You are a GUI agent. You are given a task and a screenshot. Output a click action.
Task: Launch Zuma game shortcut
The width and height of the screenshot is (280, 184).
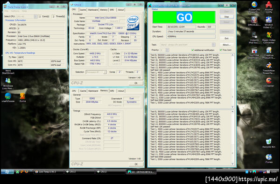coord(22,97)
